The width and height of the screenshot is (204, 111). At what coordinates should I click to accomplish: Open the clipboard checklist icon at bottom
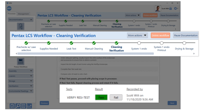coord(12,106)
